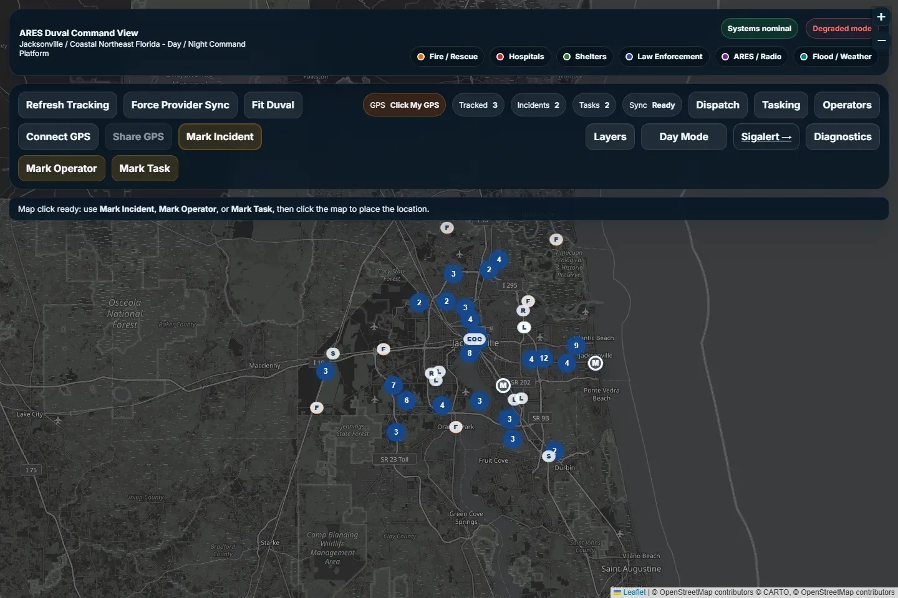Click the Tracked 3 counter
The image size is (898, 598).
pyautogui.click(x=478, y=105)
